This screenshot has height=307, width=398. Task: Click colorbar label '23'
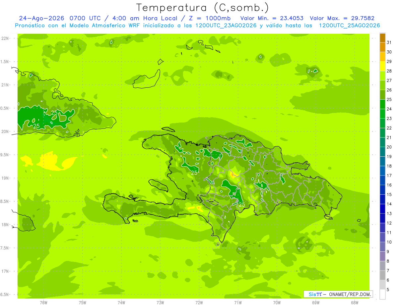(x=389, y=119)
